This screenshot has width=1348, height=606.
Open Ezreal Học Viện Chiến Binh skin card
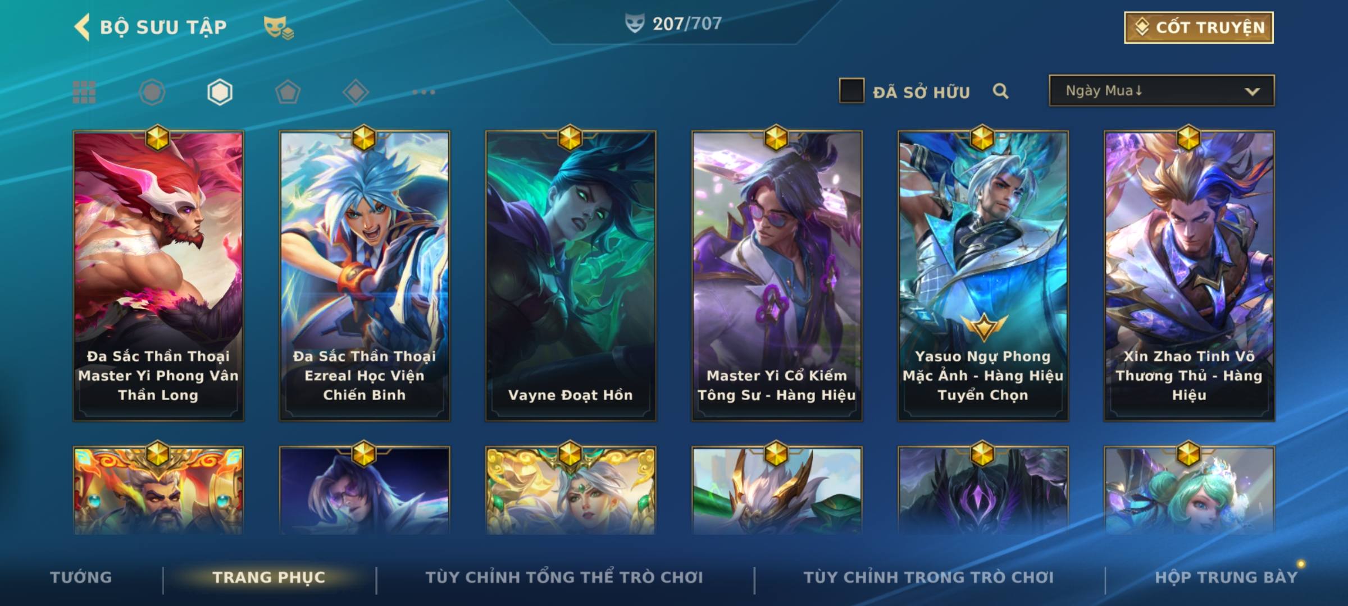[x=365, y=276]
